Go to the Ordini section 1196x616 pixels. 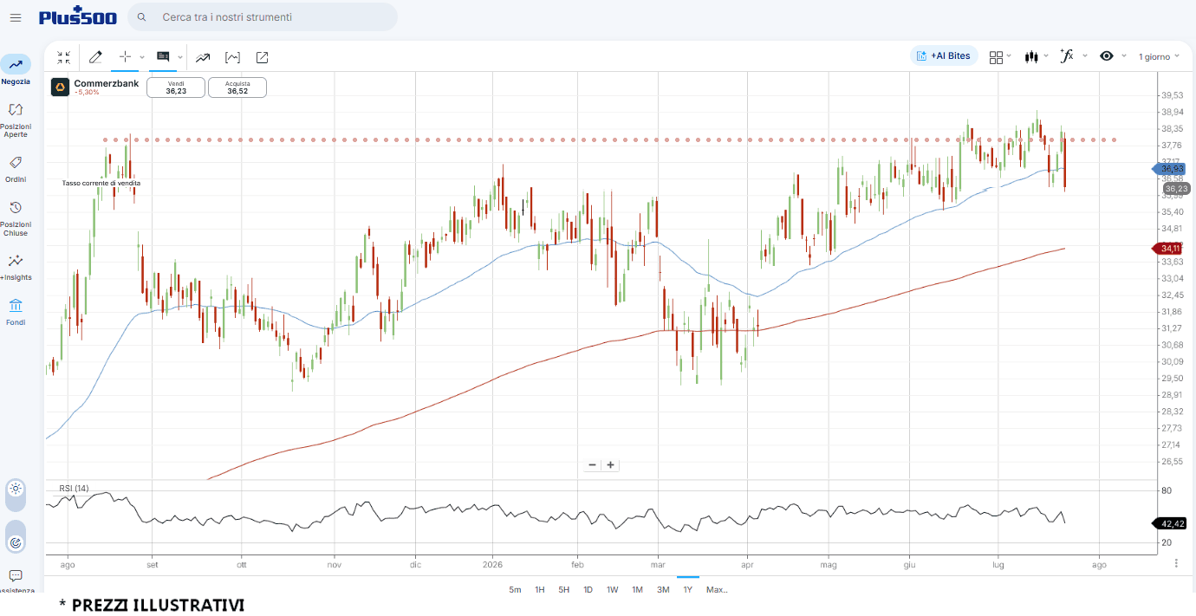[x=16, y=169]
